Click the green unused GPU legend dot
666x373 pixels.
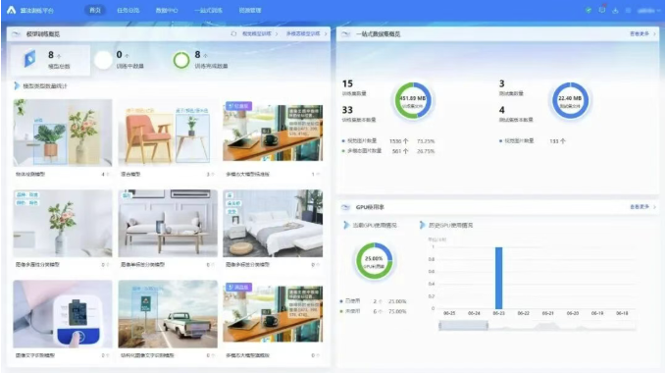point(341,311)
